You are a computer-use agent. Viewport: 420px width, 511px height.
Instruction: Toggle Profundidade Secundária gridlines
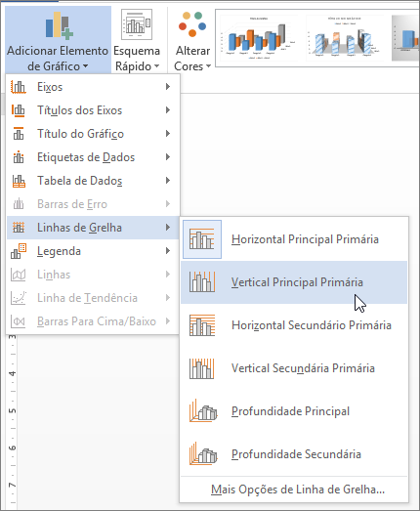coord(294,454)
